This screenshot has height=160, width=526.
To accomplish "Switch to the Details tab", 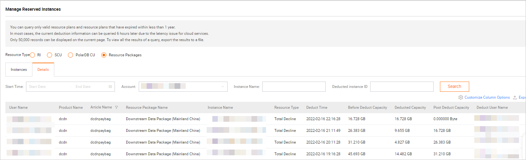I will coord(43,70).
